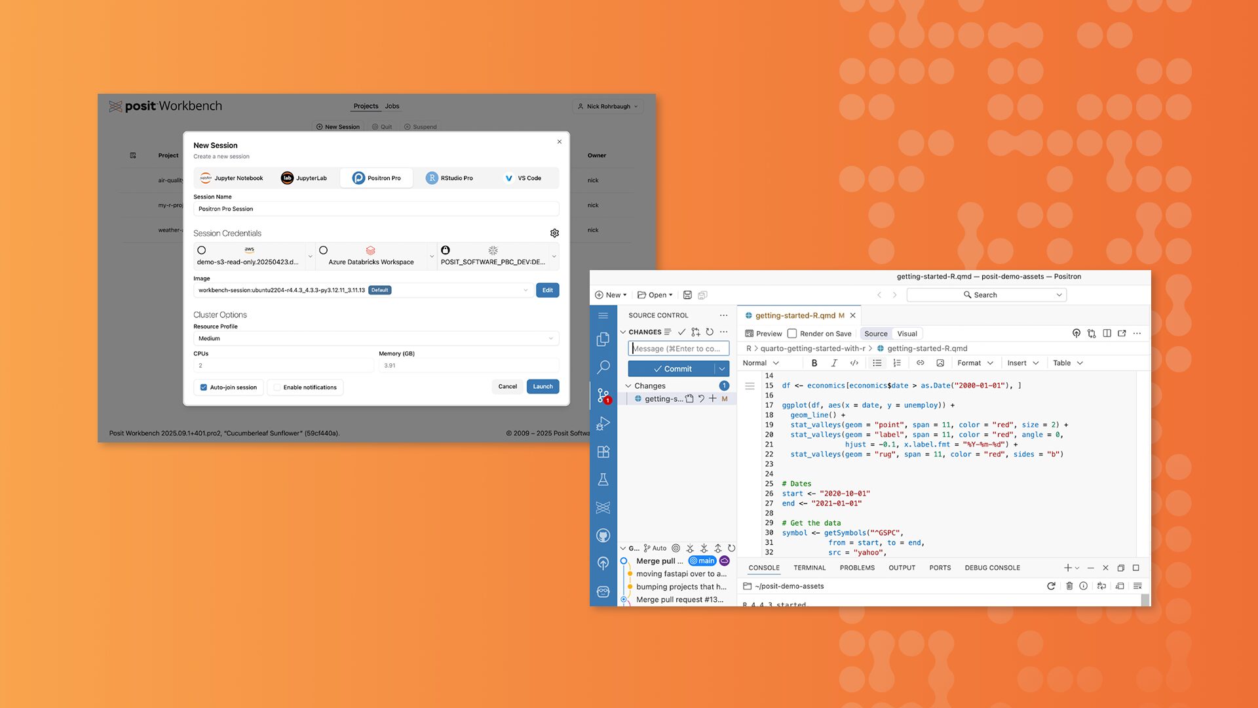Open the Search icon in activity bar
Screen dimensions: 1258x708
(603, 367)
